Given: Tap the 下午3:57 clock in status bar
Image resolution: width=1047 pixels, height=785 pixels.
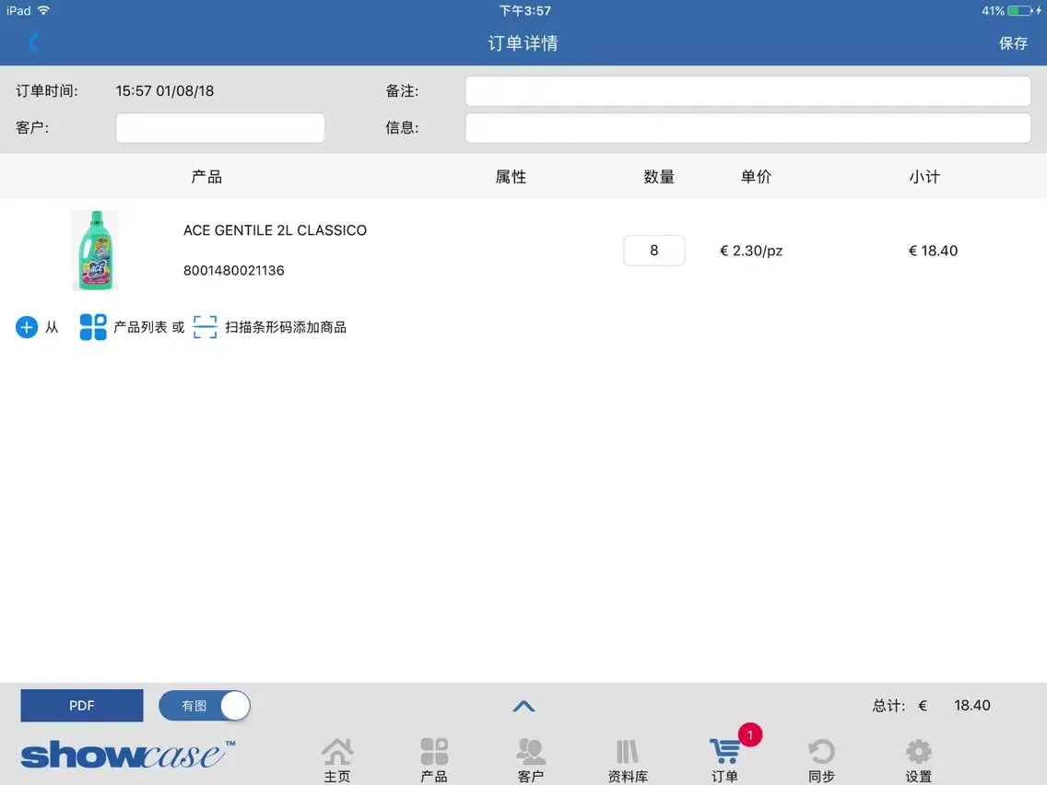Looking at the screenshot, I should click(x=524, y=11).
